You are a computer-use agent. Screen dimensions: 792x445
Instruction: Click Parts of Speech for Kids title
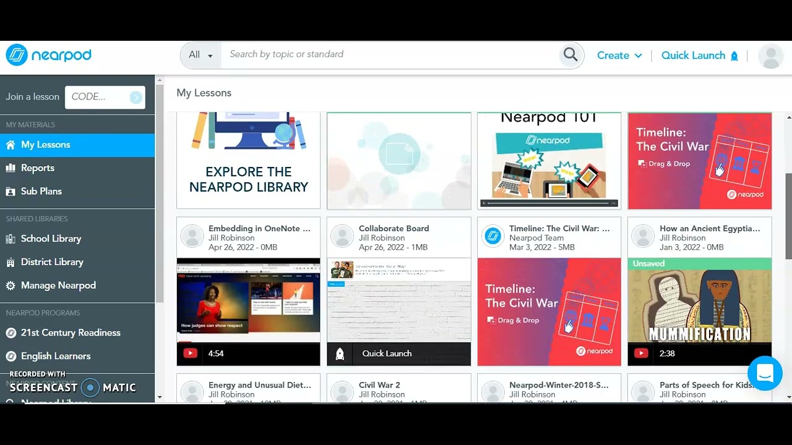(x=707, y=385)
